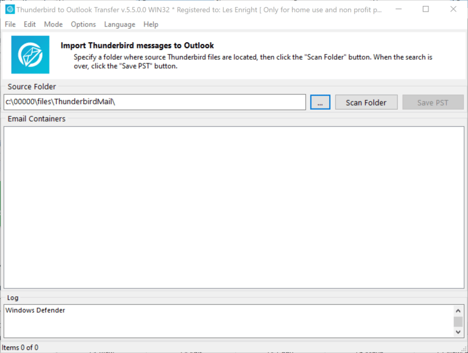Click the Source Folder path field
This screenshot has width=468, height=353.
(155, 102)
